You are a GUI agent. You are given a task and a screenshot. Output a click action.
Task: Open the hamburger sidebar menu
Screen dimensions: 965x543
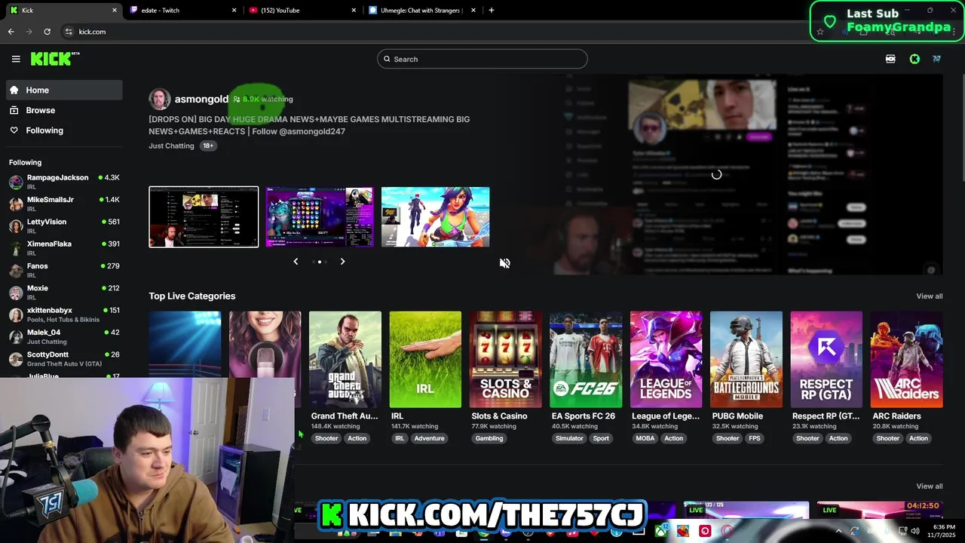pyautogui.click(x=16, y=59)
